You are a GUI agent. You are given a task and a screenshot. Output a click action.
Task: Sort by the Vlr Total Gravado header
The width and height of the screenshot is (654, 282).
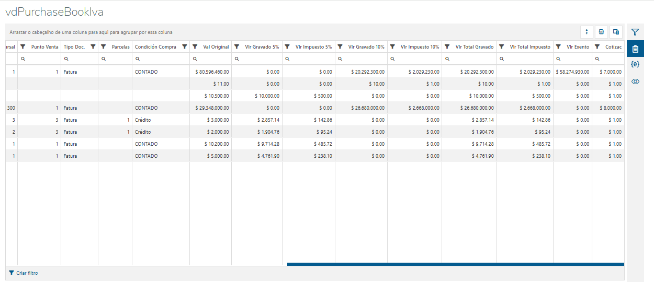coord(474,46)
